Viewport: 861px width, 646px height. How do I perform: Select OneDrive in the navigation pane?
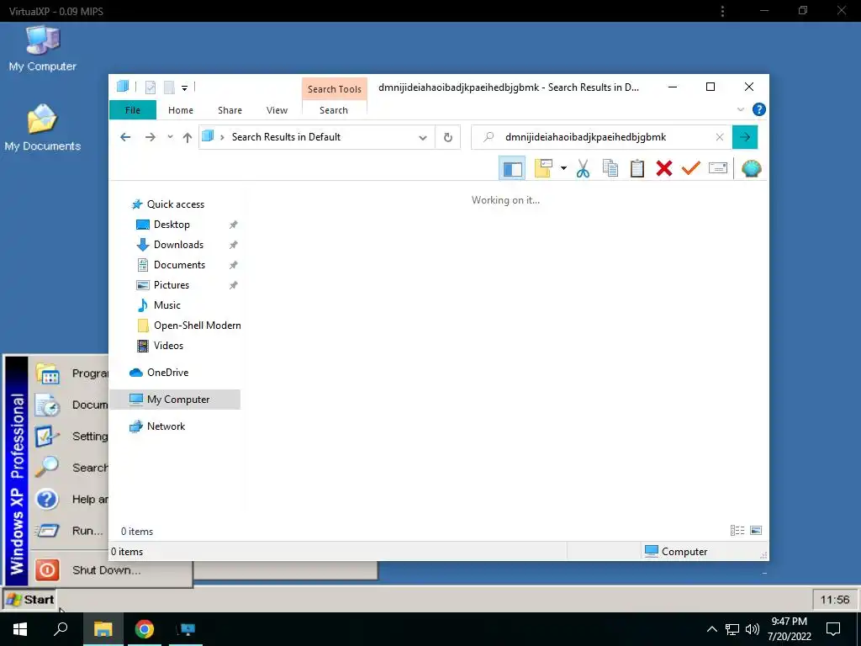(167, 373)
